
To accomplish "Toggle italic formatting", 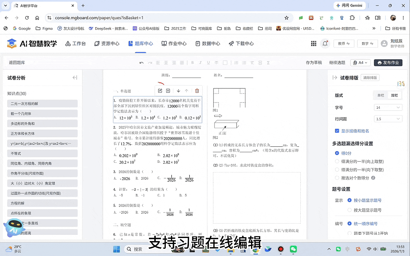I will (x=200, y=63).
